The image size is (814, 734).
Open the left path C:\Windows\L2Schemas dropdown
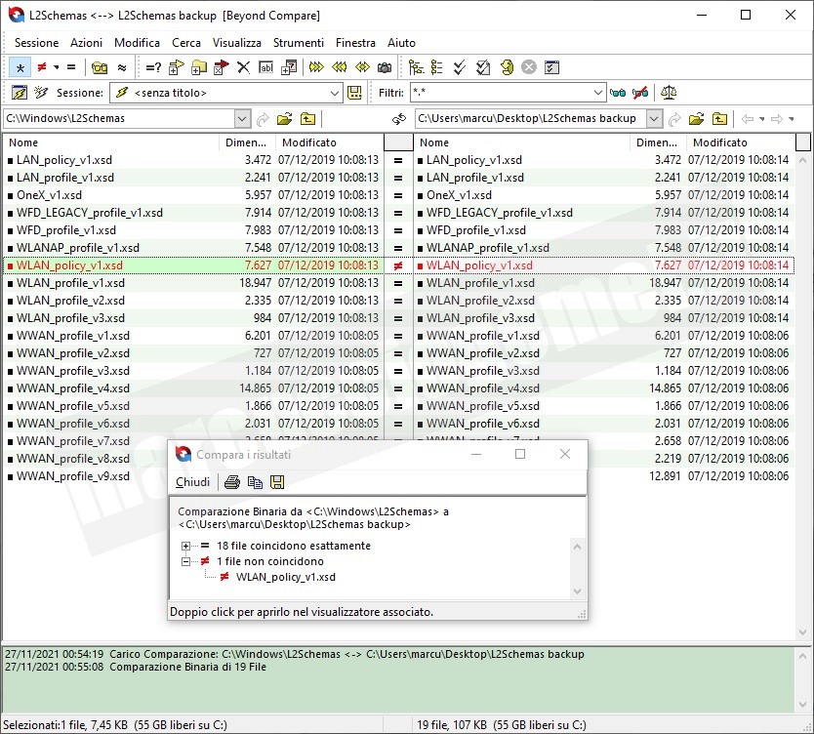pos(242,119)
